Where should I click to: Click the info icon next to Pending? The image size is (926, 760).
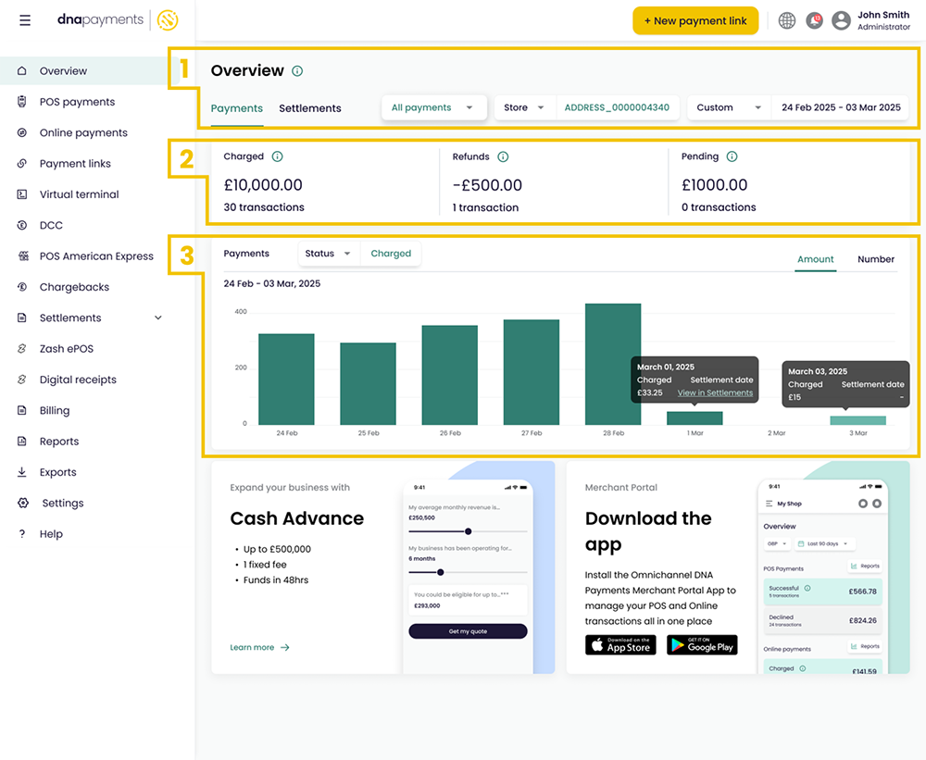pos(732,156)
